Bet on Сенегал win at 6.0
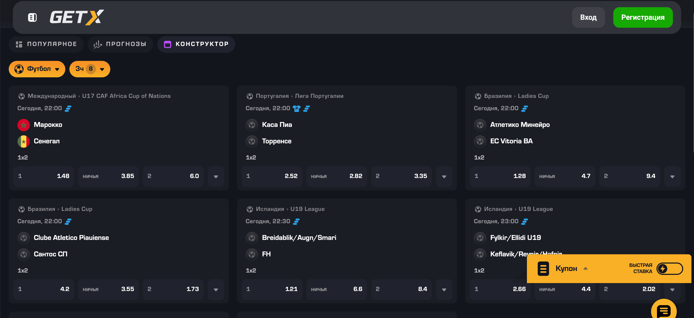 click(173, 176)
